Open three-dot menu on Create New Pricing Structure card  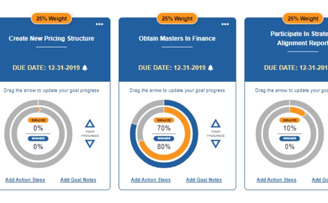(x=100, y=24)
